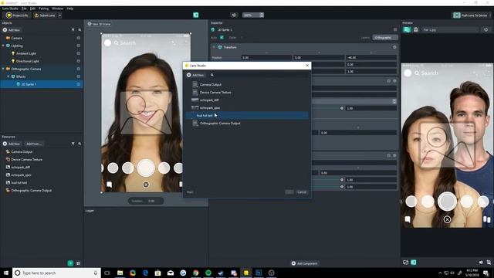Filter resources in the Resources panel
494x278 pixels.
pos(73,144)
